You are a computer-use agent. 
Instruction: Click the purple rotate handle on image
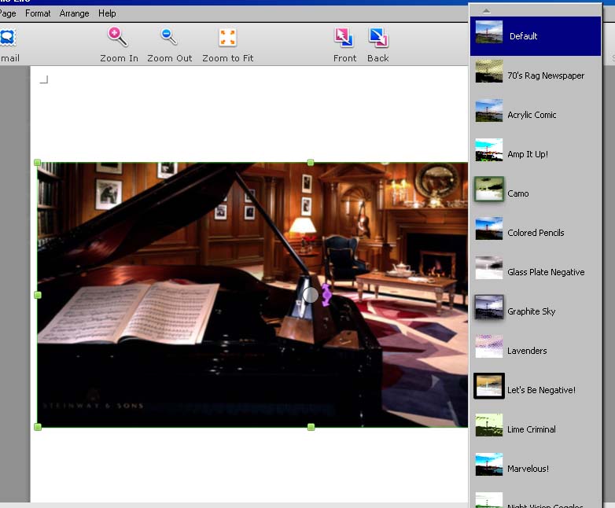tap(326, 295)
